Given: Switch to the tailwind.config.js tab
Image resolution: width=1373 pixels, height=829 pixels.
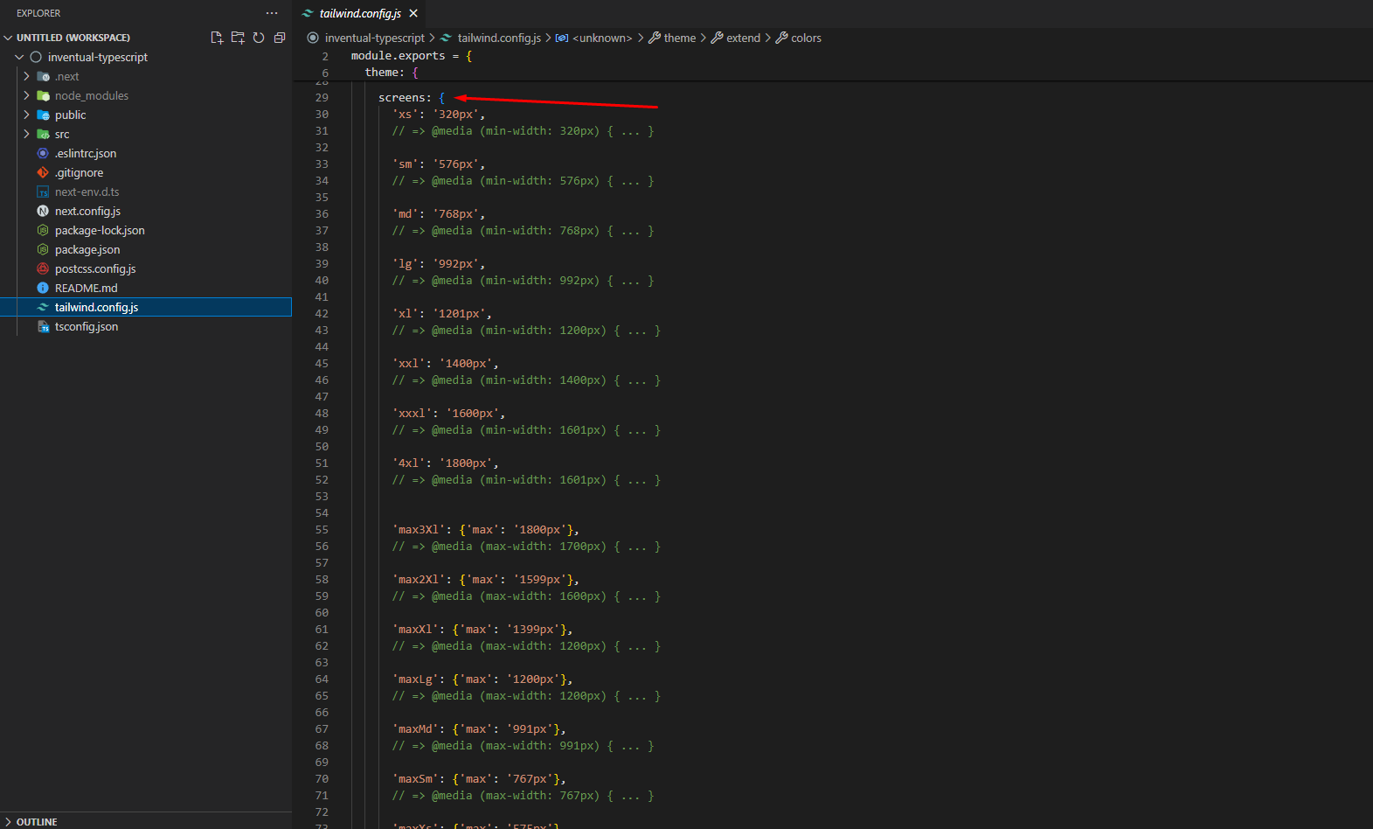Looking at the screenshot, I should click(x=360, y=13).
